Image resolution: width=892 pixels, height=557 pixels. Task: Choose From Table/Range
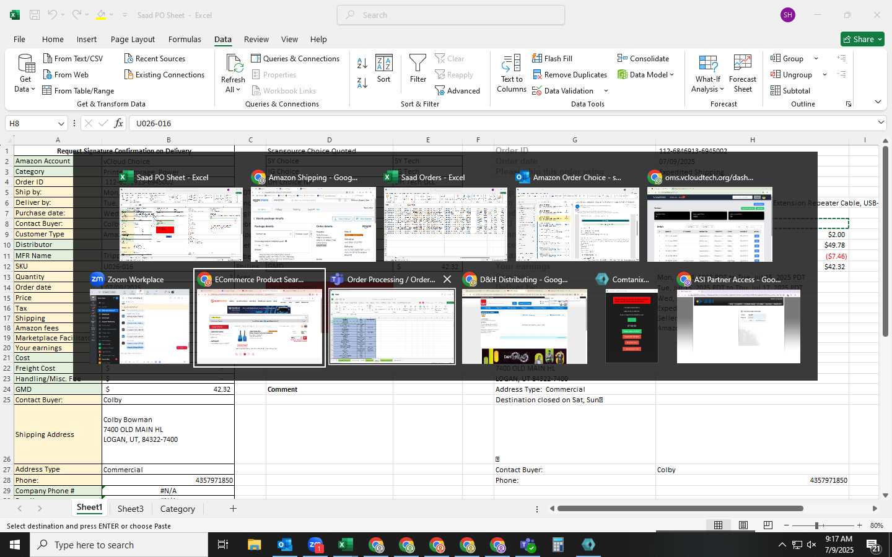pyautogui.click(x=78, y=90)
